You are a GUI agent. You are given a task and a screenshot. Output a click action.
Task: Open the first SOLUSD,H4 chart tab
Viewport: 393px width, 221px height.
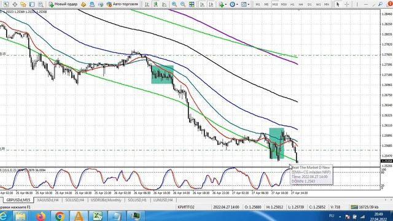[74, 200]
